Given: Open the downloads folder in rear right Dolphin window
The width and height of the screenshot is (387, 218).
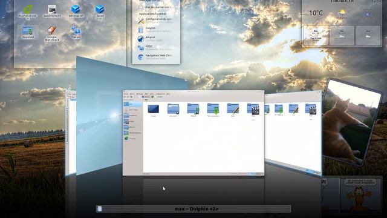Looking at the screenshot, I should (x=279, y=110).
